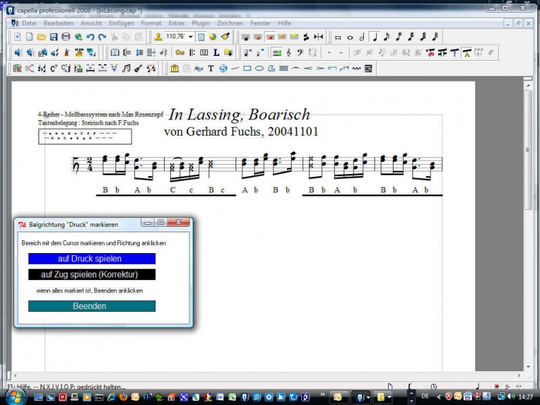Select the quarter note value

(375, 36)
